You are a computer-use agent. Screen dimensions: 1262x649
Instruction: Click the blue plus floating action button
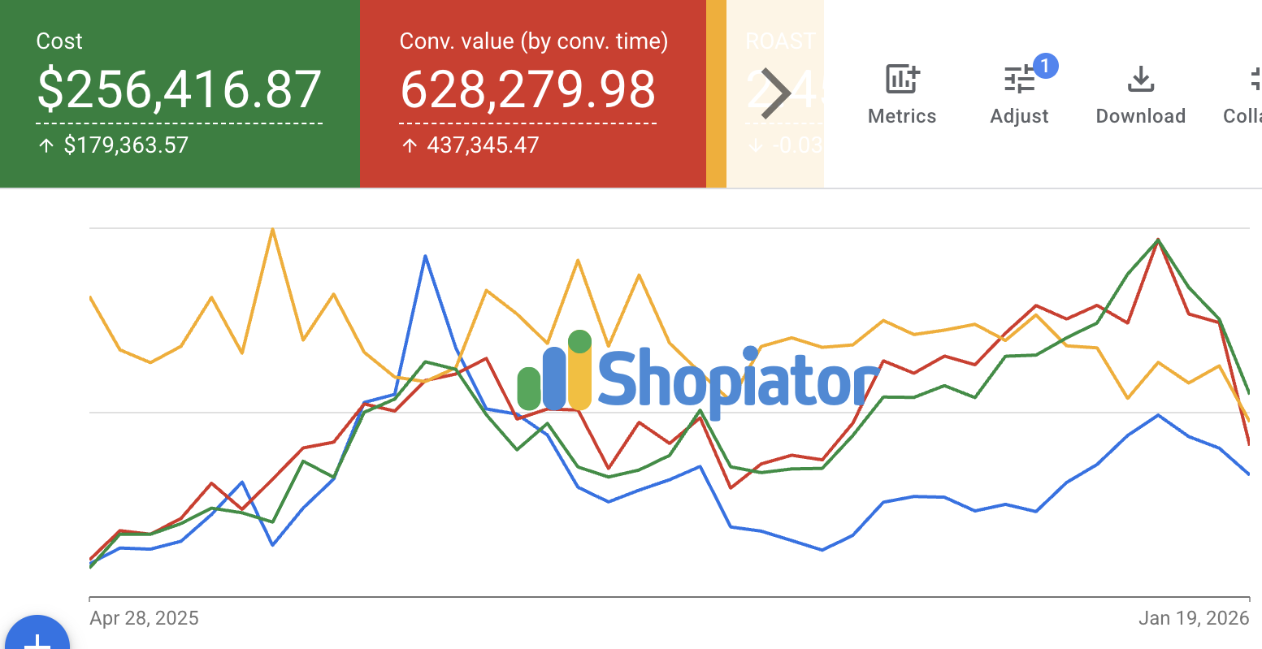coord(37,639)
